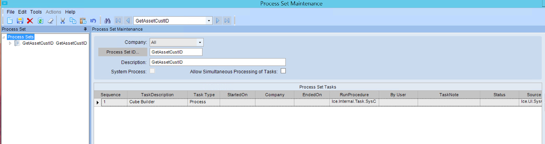Go to previous record arrow
Image resolution: width=545 pixels, height=144 pixels.
(128, 21)
